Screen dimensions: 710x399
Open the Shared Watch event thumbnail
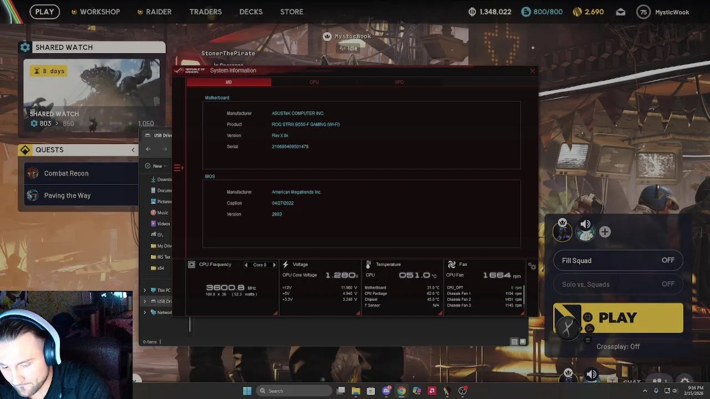92,94
